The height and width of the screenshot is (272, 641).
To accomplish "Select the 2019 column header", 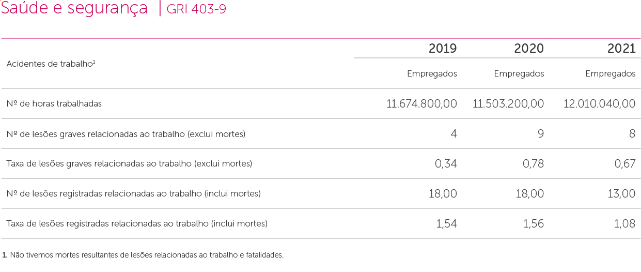I will pyautogui.click(x=443, y=49).
